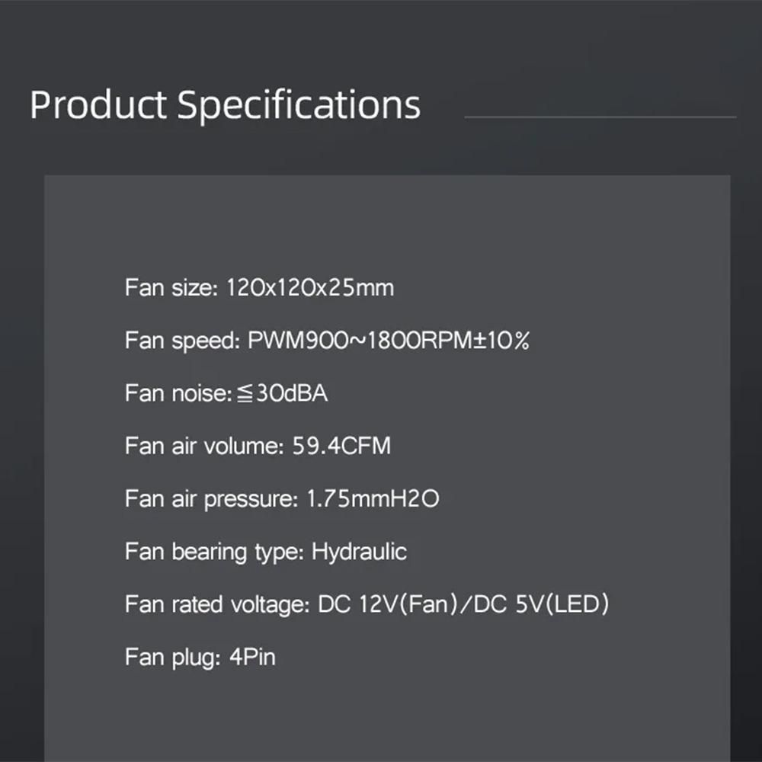Click the "Fan rated voltage:" label
Viewport: 762px width, 762px height.
tap(216, 605)
